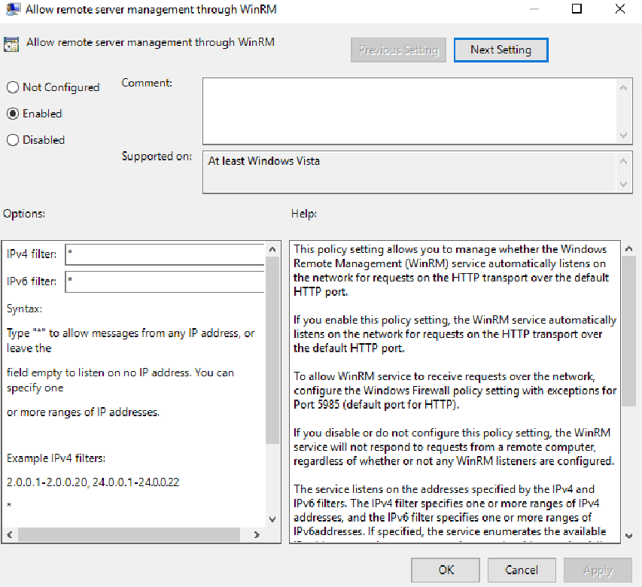
Task: Click the Next Setting button
Action: point(501,50)
